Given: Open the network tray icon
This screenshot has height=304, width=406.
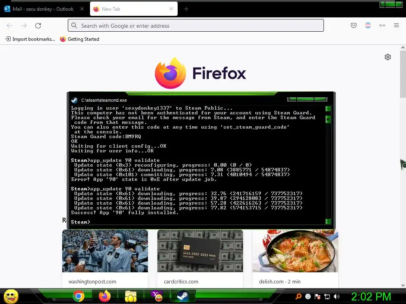Looking at the screenshot, I should (327, 296).
